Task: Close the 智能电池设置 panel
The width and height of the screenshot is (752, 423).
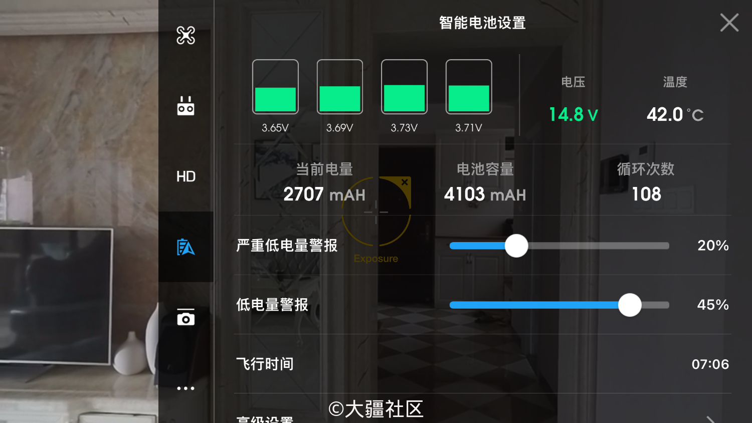Action: pyautogui.click(x=729, y=23)
